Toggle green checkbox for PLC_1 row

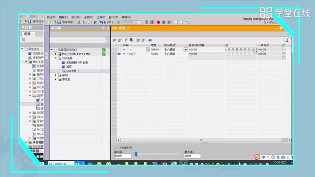pos(104,54)
